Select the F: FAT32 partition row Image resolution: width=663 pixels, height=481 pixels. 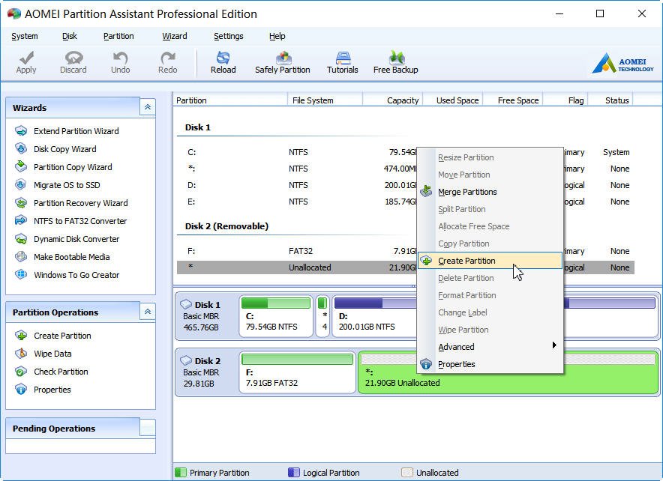[296, 251]
